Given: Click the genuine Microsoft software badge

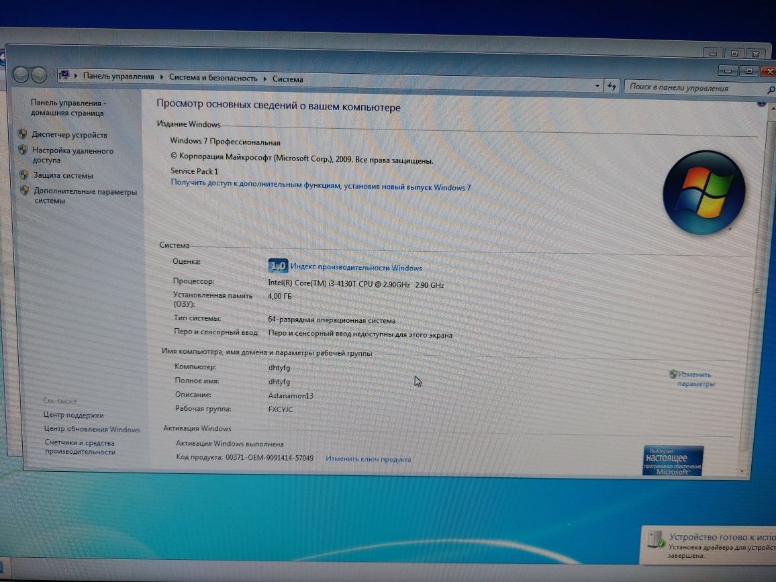Looking at the screenshot, I should 673,461.
